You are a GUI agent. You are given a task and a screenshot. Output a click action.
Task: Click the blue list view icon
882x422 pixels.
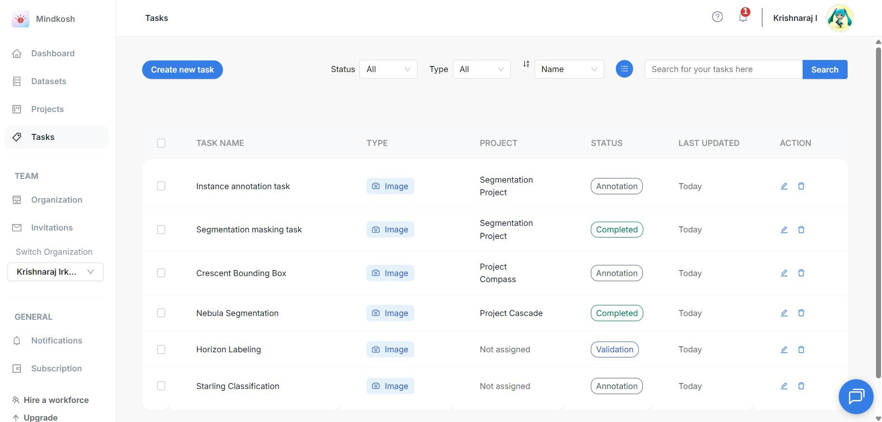click(x=624, y=69)
